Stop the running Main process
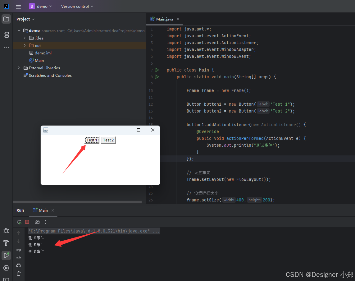 pos(27,222)
